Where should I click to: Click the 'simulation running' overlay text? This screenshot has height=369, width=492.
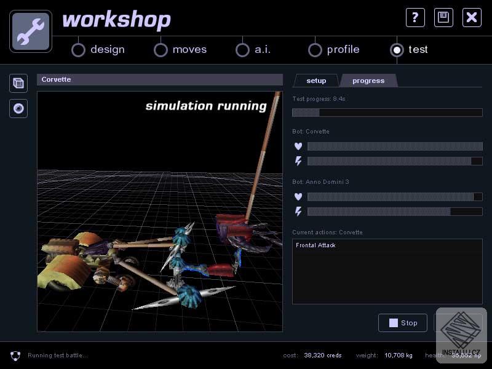click(206, 106)
